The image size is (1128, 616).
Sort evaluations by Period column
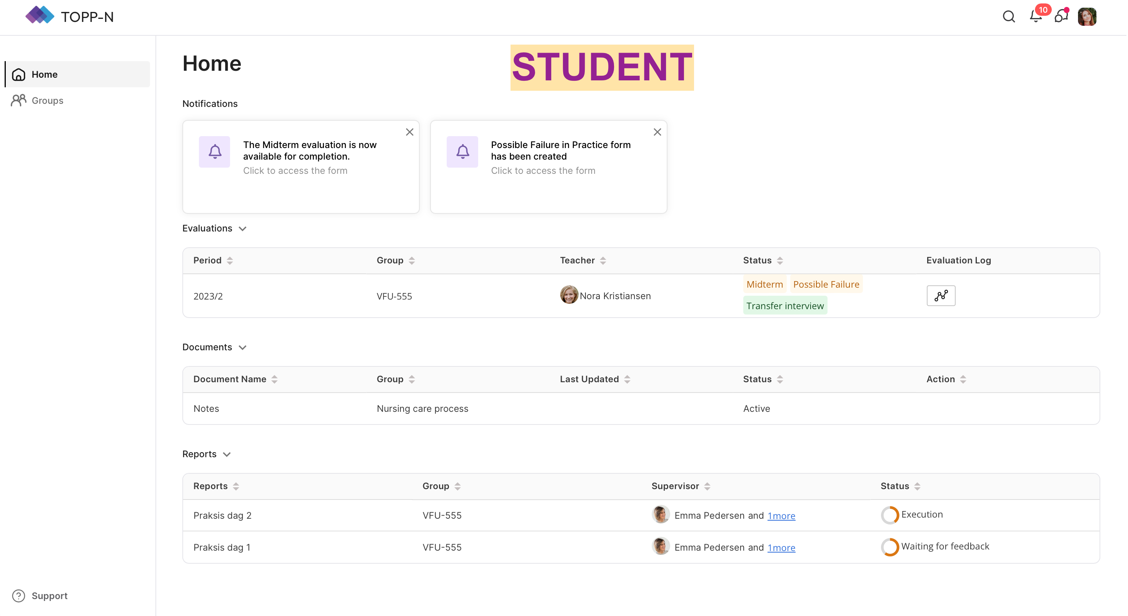[x=230, y=260]
